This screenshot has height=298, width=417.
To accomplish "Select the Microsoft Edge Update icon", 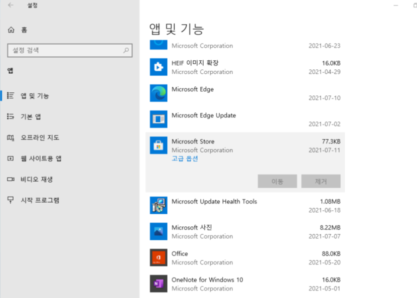I will (x=159, y=119).
